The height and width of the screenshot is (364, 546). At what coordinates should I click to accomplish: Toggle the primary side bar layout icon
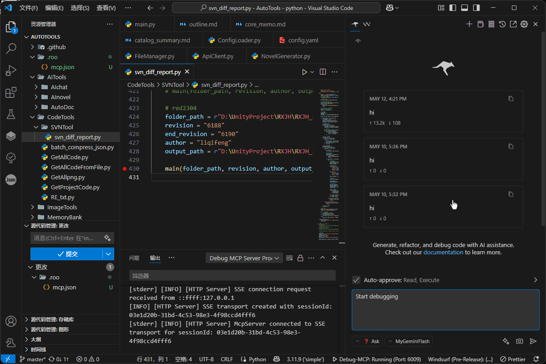[x=452, y=8]
